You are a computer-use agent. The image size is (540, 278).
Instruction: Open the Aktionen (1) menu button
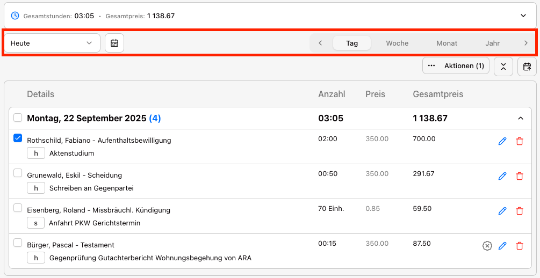456,66
